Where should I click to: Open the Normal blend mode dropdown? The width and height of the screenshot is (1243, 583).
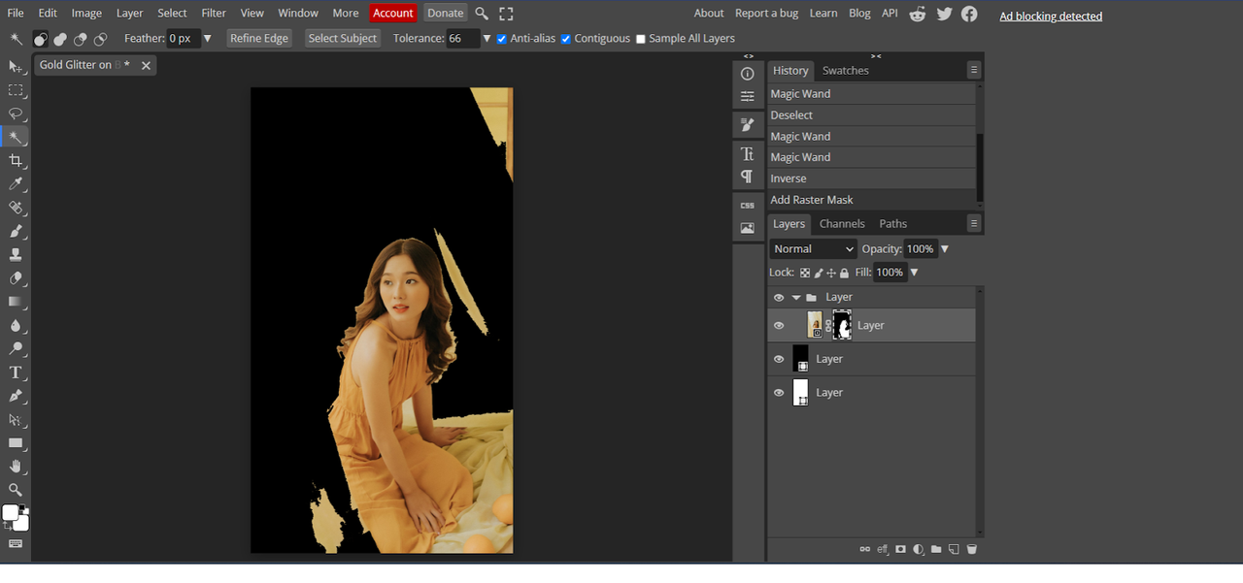pyautogui.click(x=814, y=249)
